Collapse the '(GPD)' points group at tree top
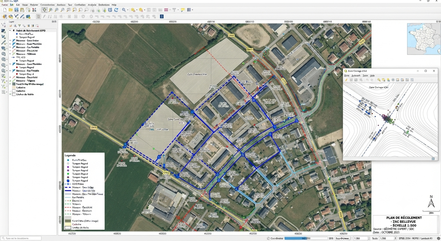Image resolution: width=441 pixels, height=241 pixels. [10, 30]
